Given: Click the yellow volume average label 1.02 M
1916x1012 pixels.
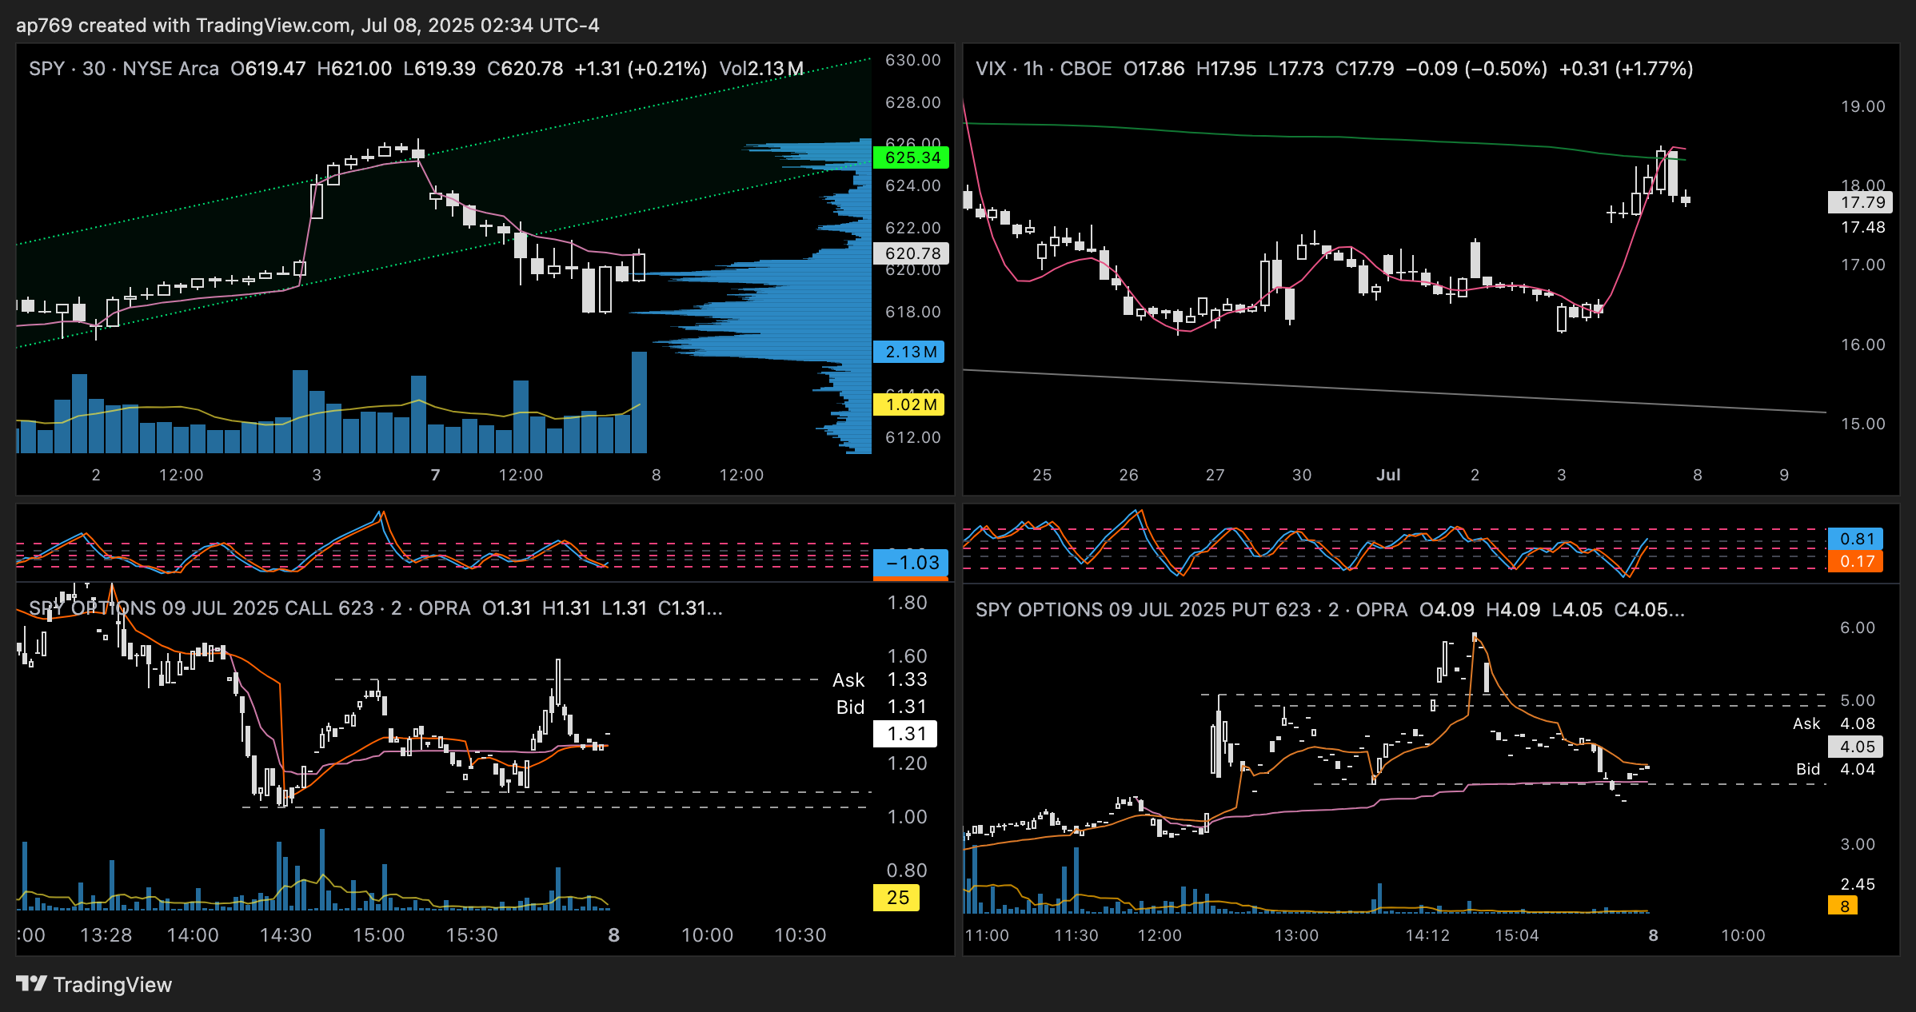Looking at the screenshot, I should [x=910, y=404].
